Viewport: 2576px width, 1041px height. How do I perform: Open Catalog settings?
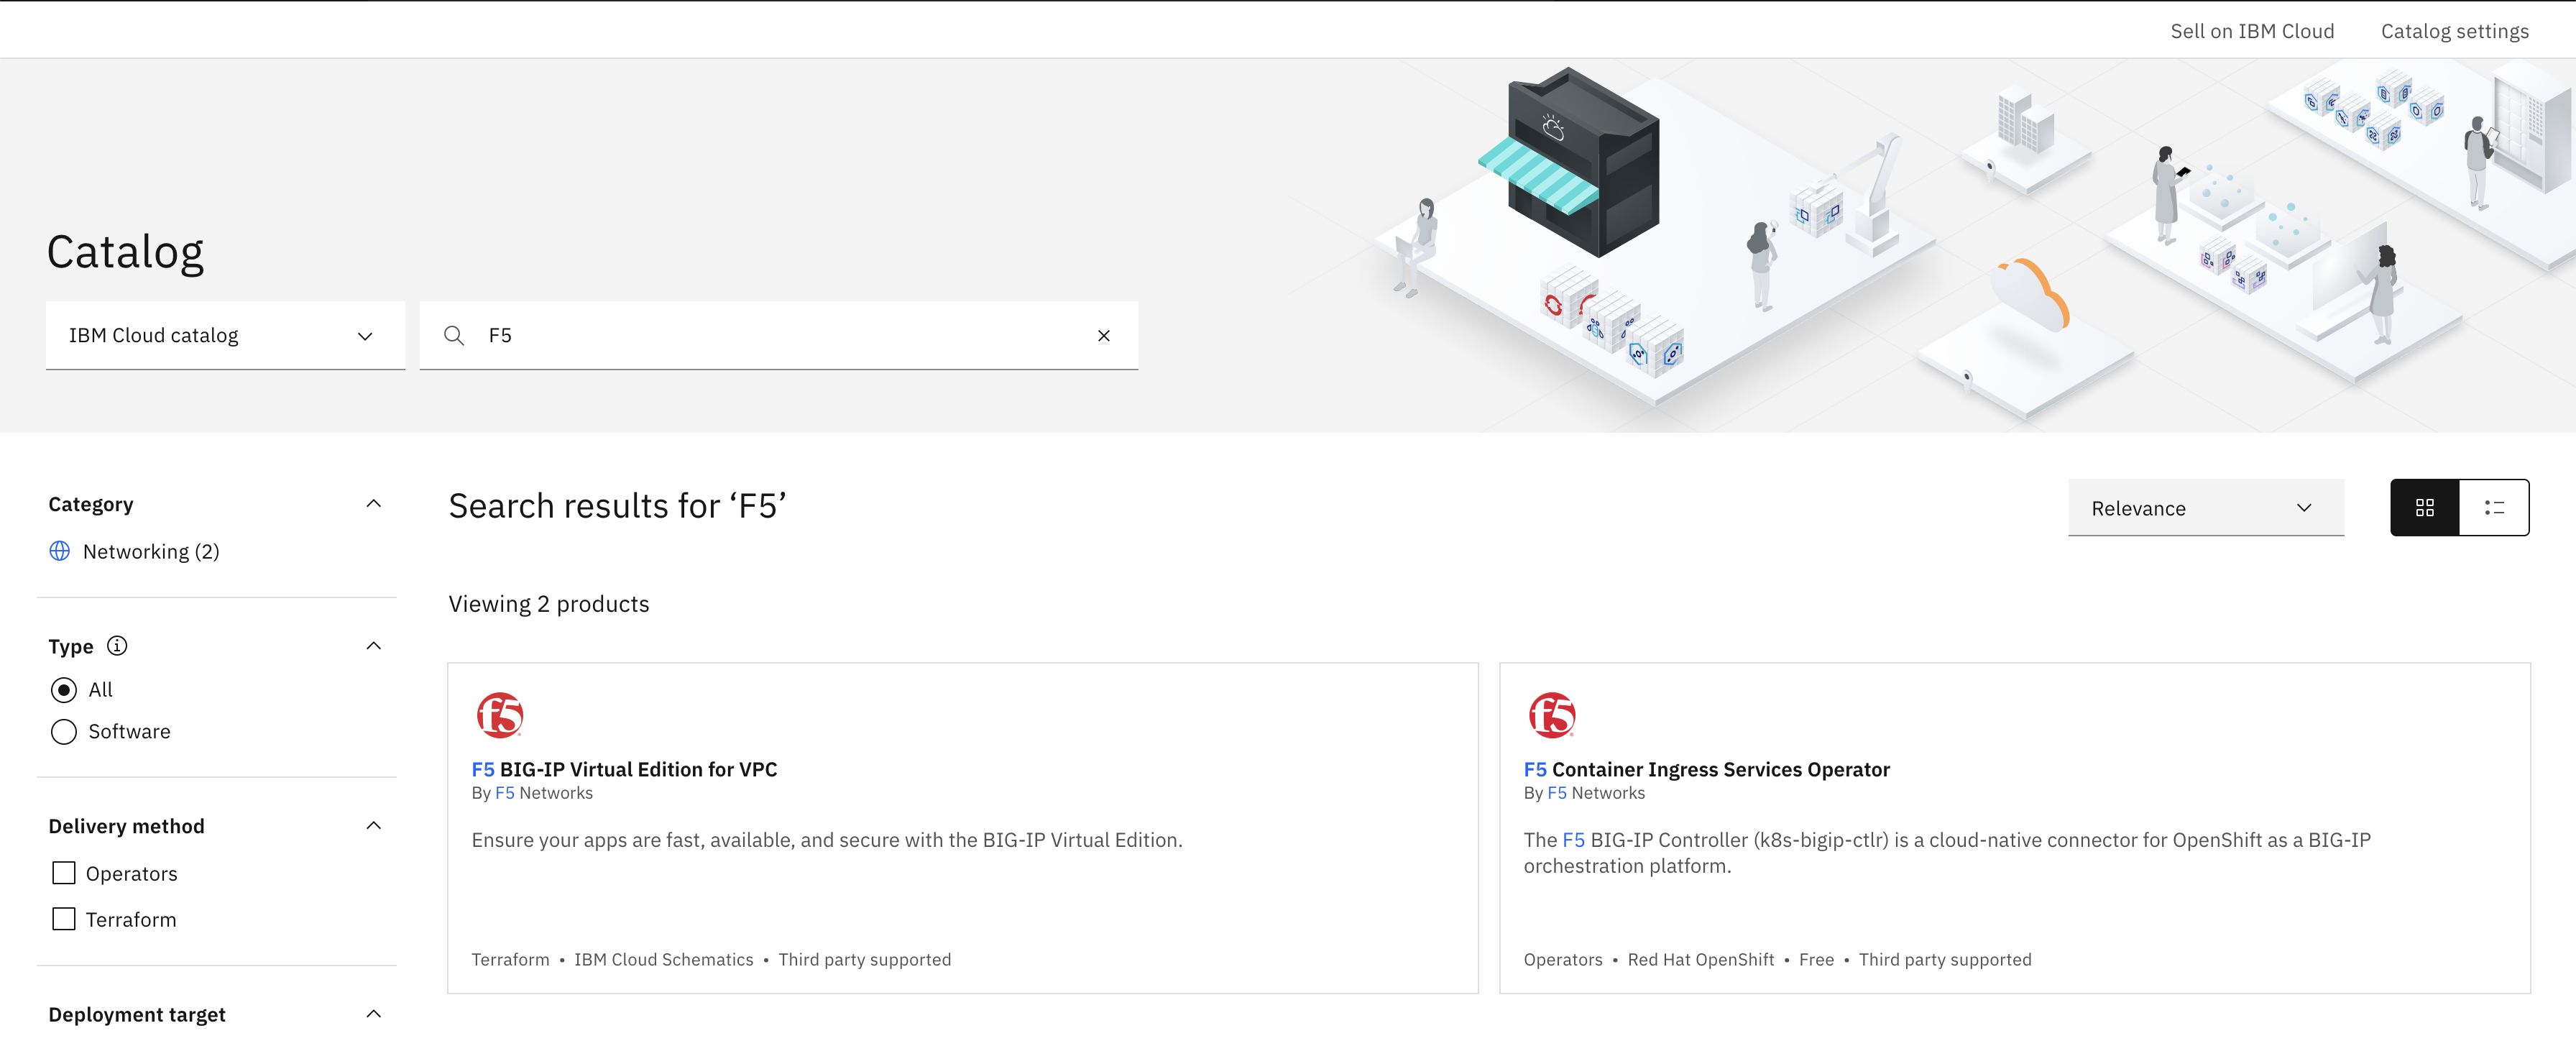click(2454, 31)
